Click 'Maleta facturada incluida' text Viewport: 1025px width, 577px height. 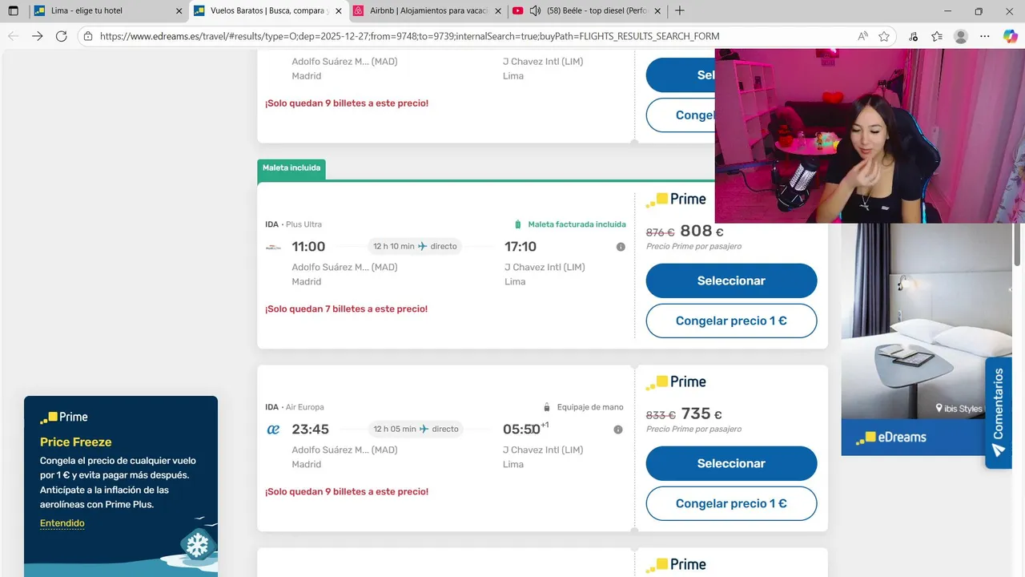(x=577, y=224)
